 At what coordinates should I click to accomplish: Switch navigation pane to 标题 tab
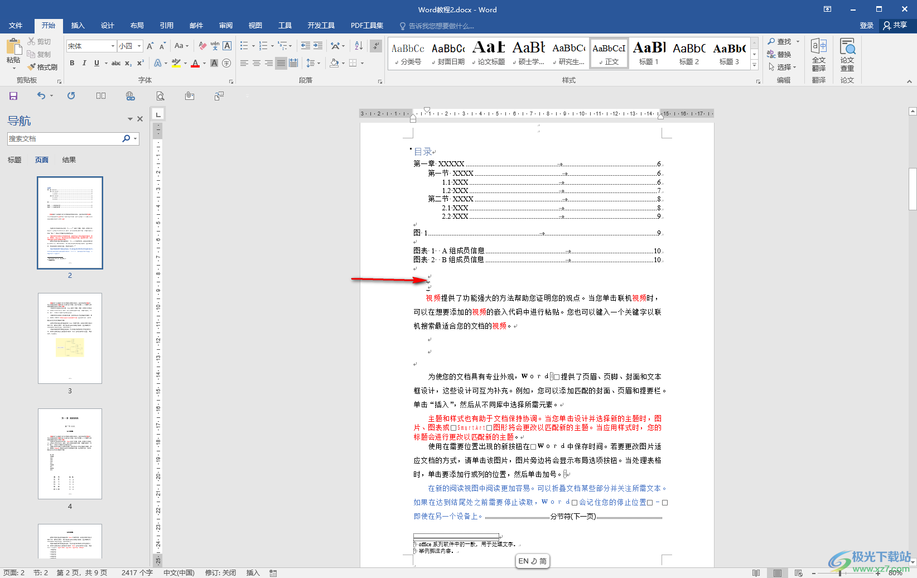click(15, 160)
